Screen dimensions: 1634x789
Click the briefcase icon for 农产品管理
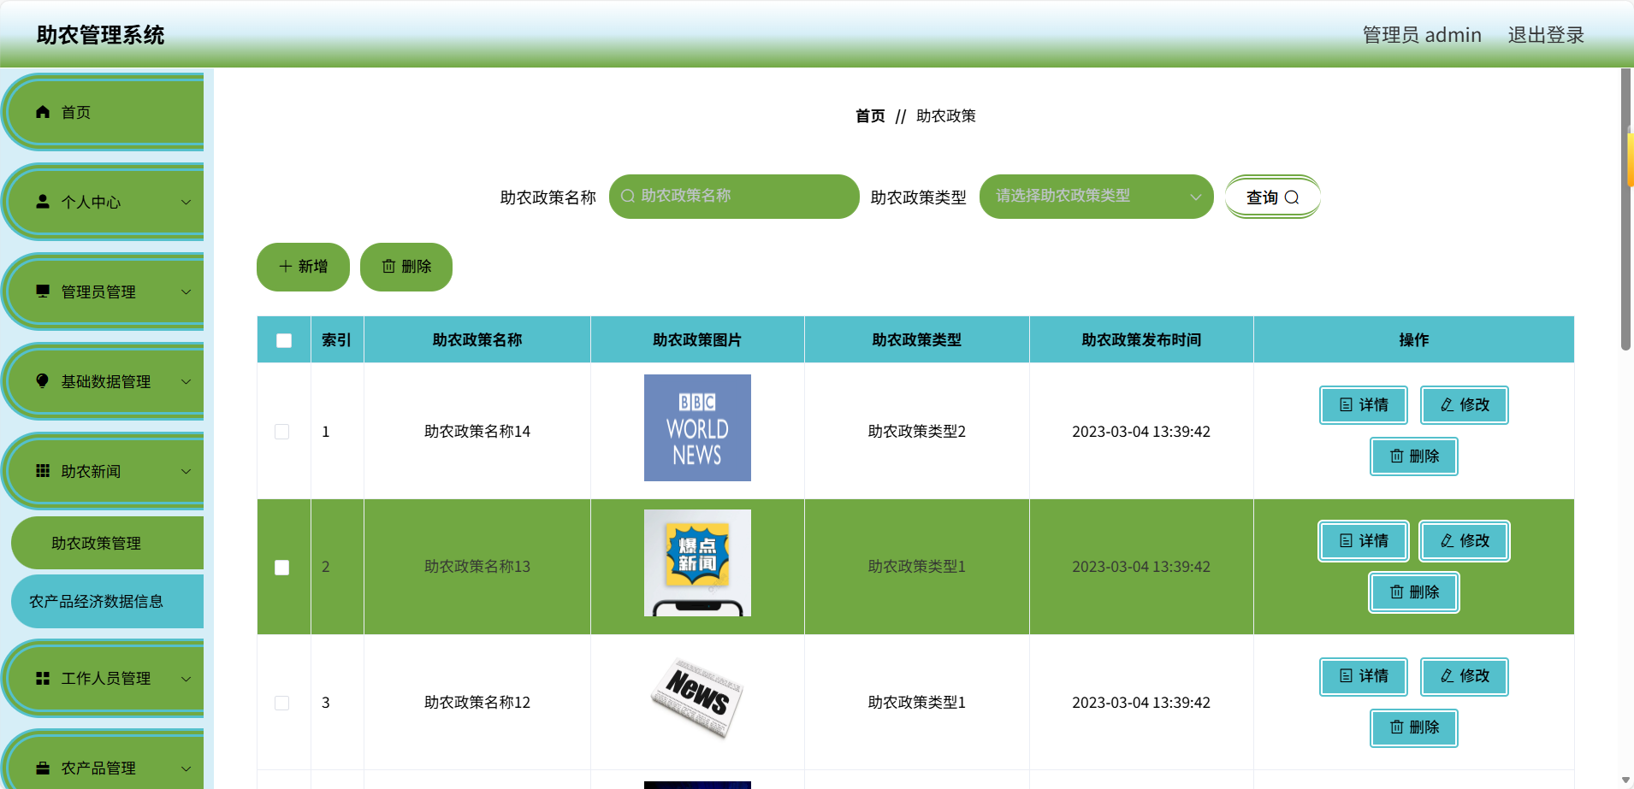point(43,768)
